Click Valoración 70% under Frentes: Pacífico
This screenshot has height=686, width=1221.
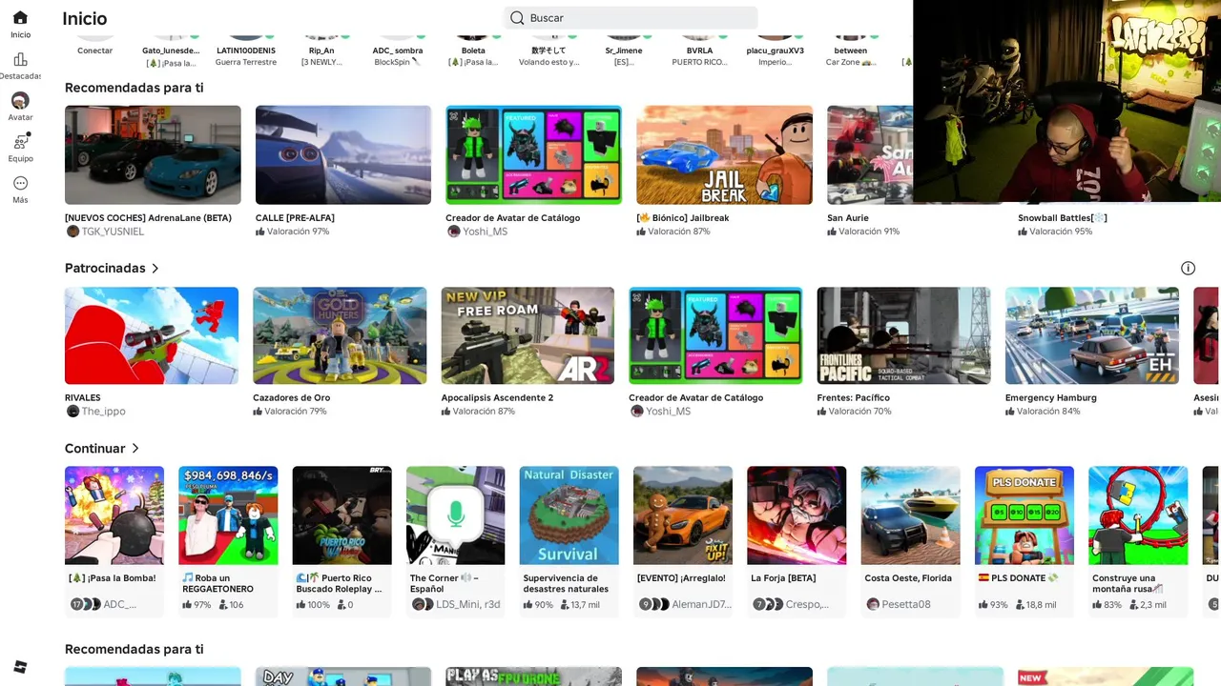[859, 412]
